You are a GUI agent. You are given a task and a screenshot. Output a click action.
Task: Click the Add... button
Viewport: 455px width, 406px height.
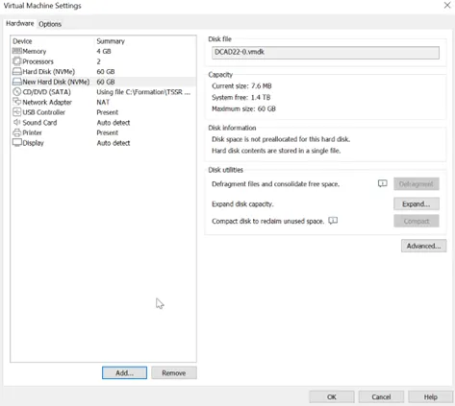[x=124, y=372]
